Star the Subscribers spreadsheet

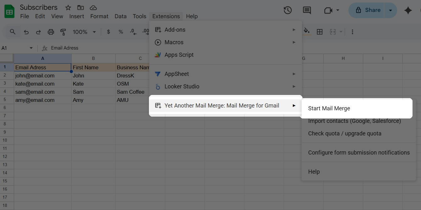coord(68,7)
